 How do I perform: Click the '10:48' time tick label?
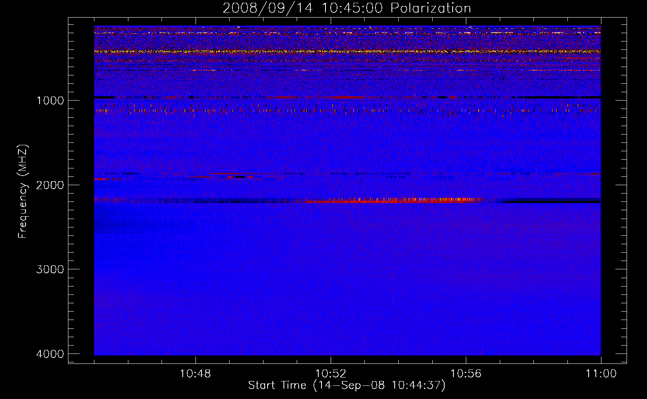(196, 374)
